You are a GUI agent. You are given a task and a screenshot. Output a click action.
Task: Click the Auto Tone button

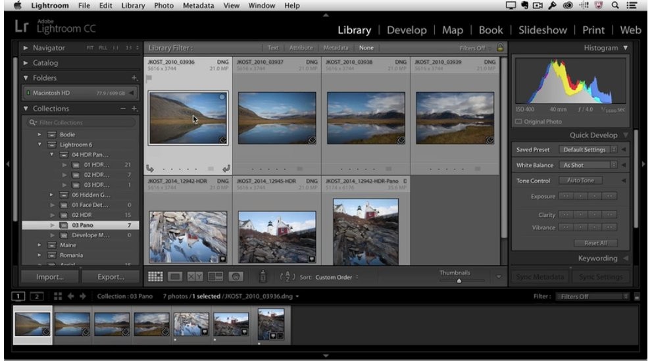[580, 181]
